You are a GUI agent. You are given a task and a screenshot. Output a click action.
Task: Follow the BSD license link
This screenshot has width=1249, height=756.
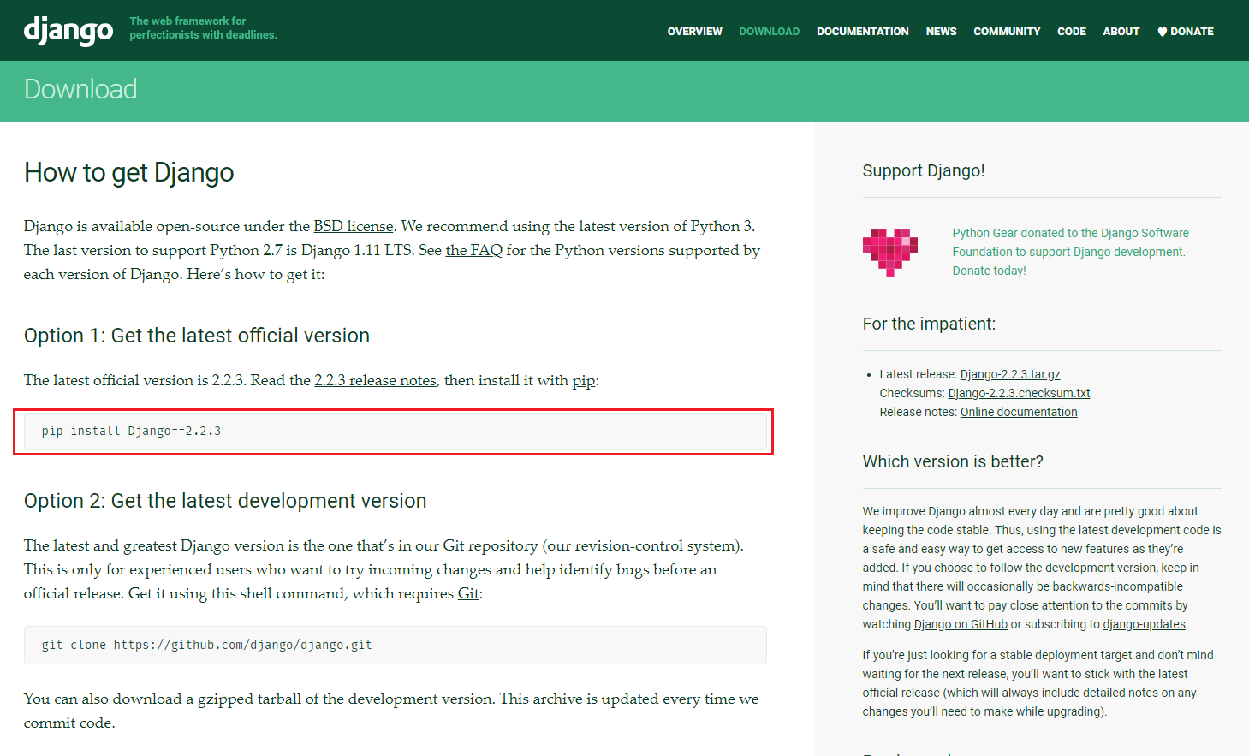[354, 226]
